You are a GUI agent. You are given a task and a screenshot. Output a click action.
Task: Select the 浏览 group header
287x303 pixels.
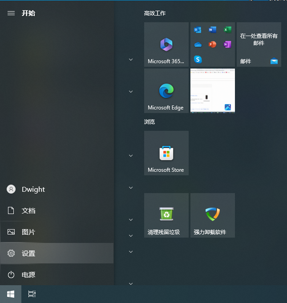150,122
